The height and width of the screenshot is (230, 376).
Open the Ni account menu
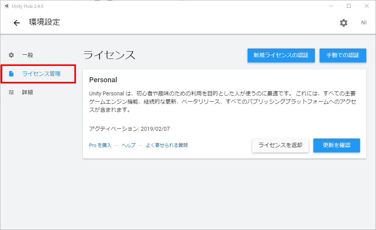click(364, 22)
